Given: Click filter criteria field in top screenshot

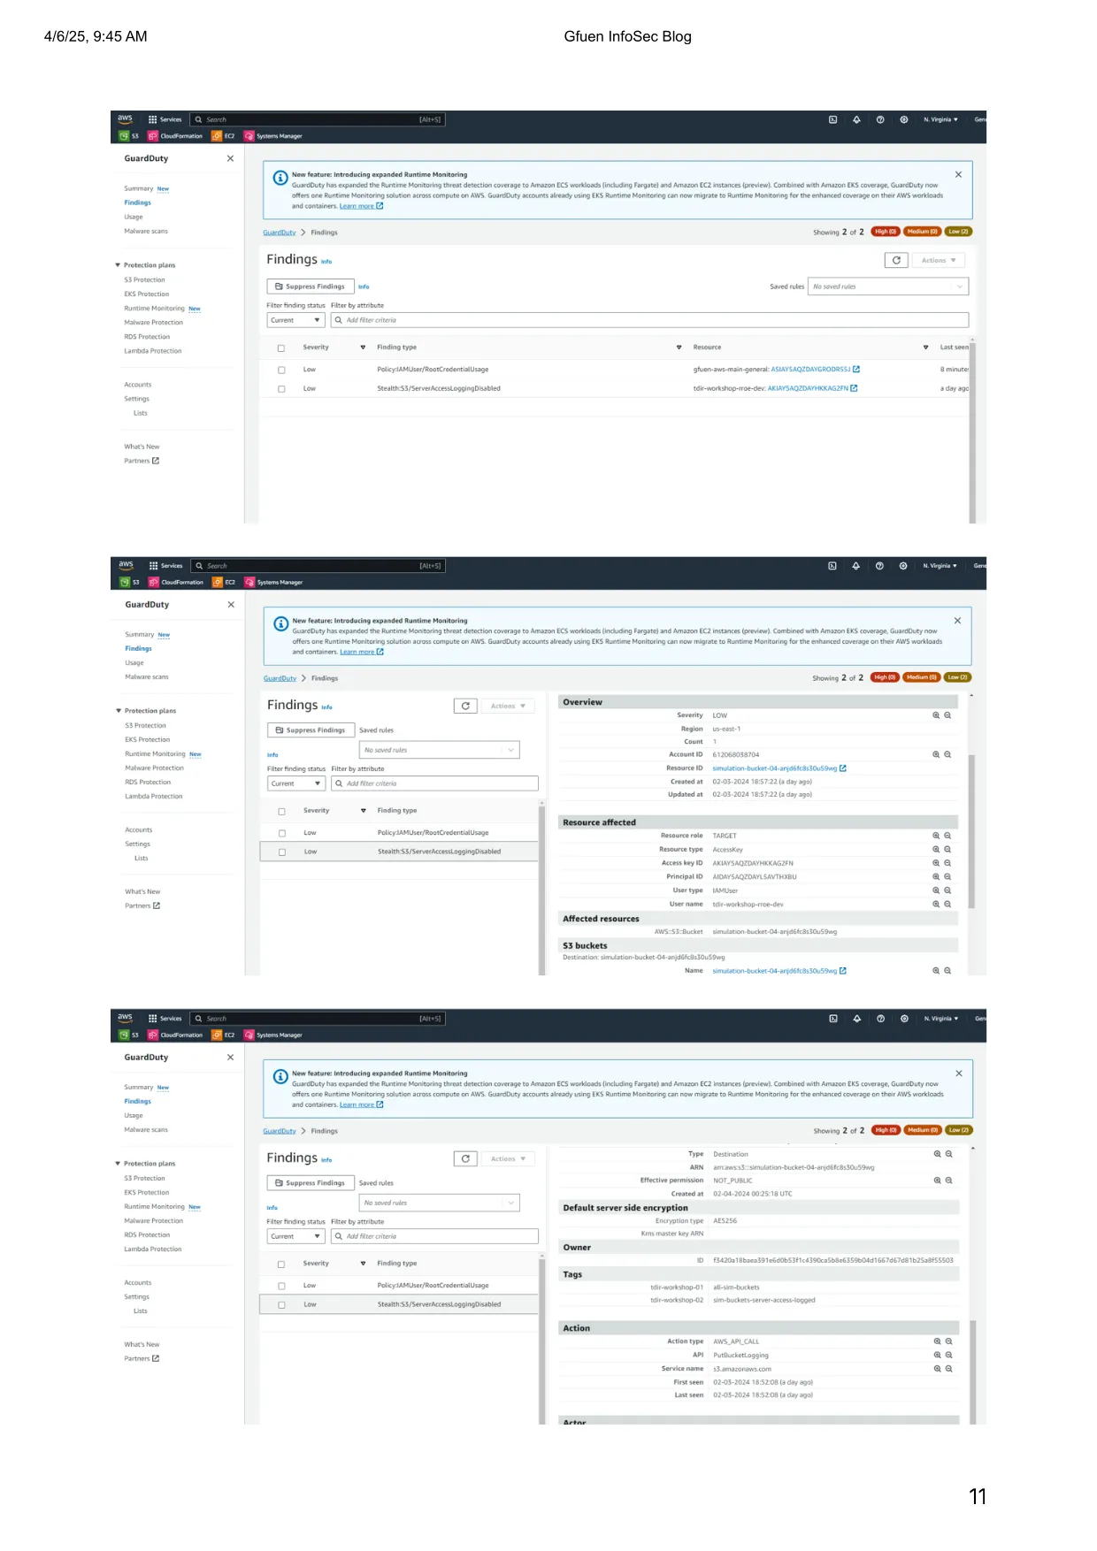Looking at the screenshot, I should [649, 320].
